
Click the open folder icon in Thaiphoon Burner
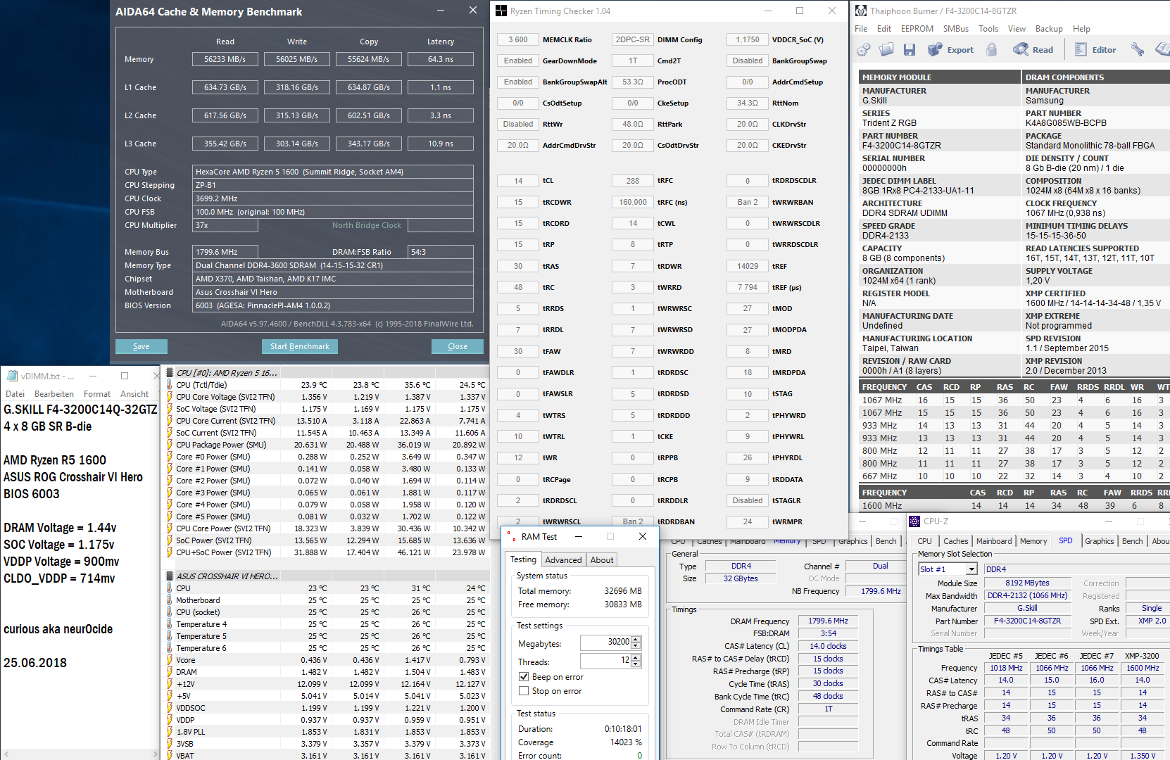tap(886, 49)
